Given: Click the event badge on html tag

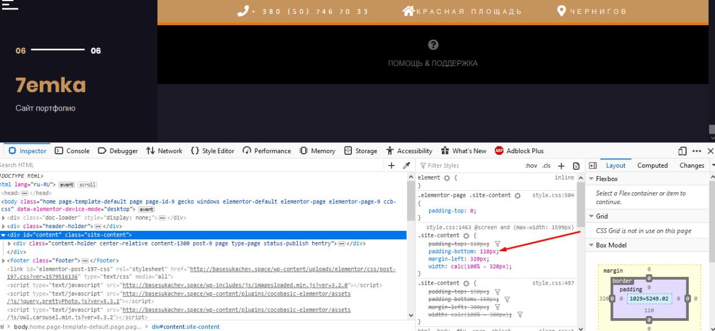Looking at the screenshot, I should point(67,185).
